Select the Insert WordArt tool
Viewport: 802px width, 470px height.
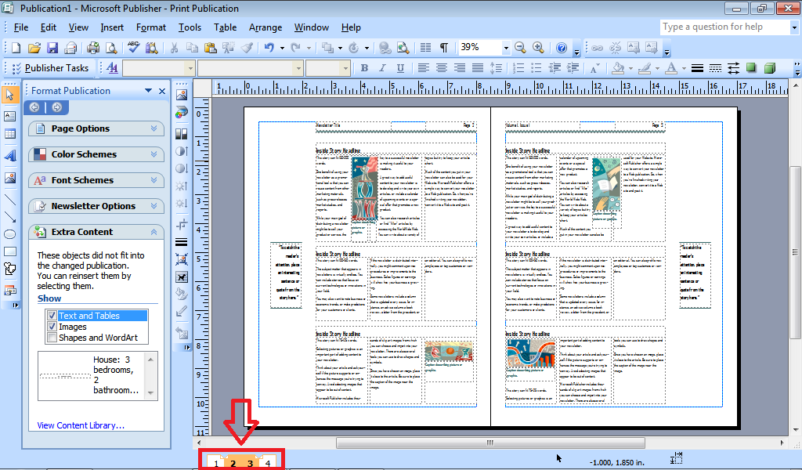click(x=9, y=156)
